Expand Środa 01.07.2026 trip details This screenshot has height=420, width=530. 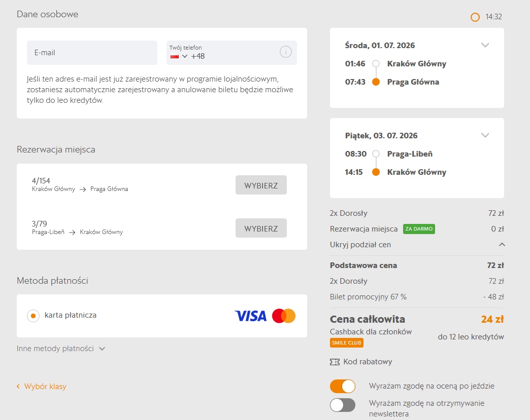pos(485,45)
